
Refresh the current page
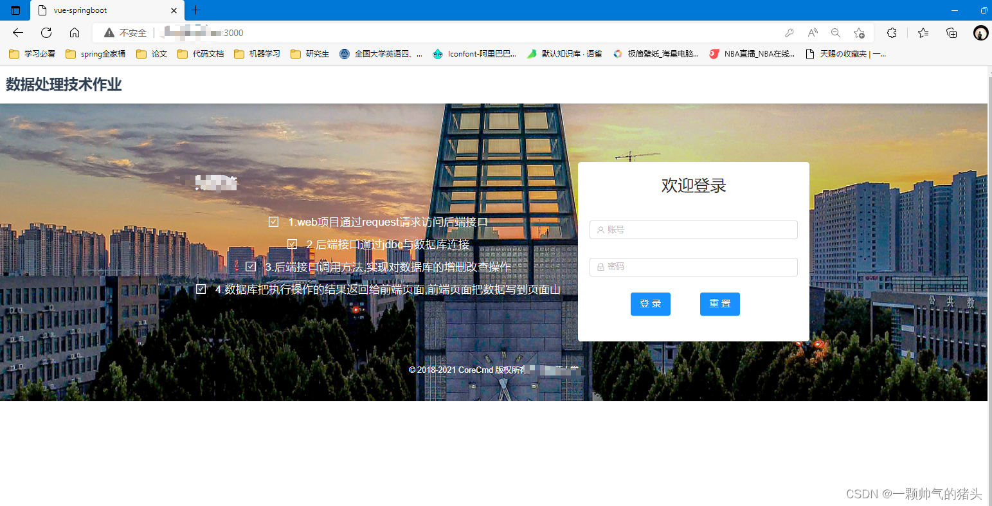pyautogui.click(x=45, y=33)
